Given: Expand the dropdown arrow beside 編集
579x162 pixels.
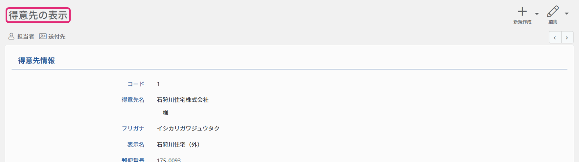Looking at the screenshot, I should click(567, 14).
